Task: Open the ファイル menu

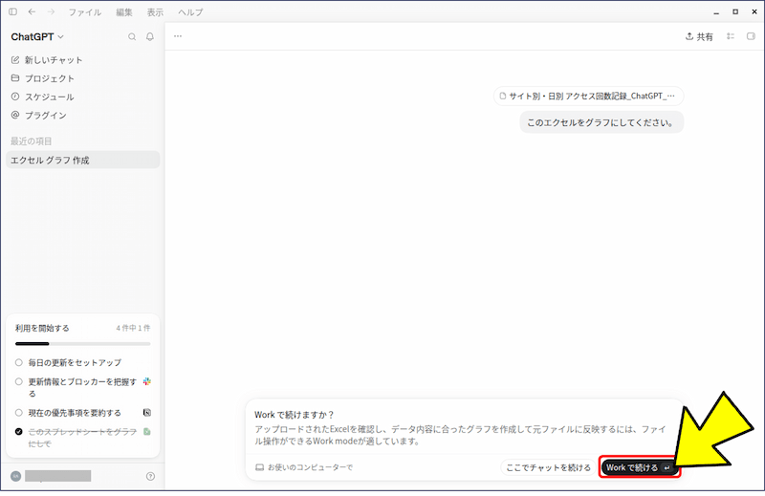Action: [85, 12]
